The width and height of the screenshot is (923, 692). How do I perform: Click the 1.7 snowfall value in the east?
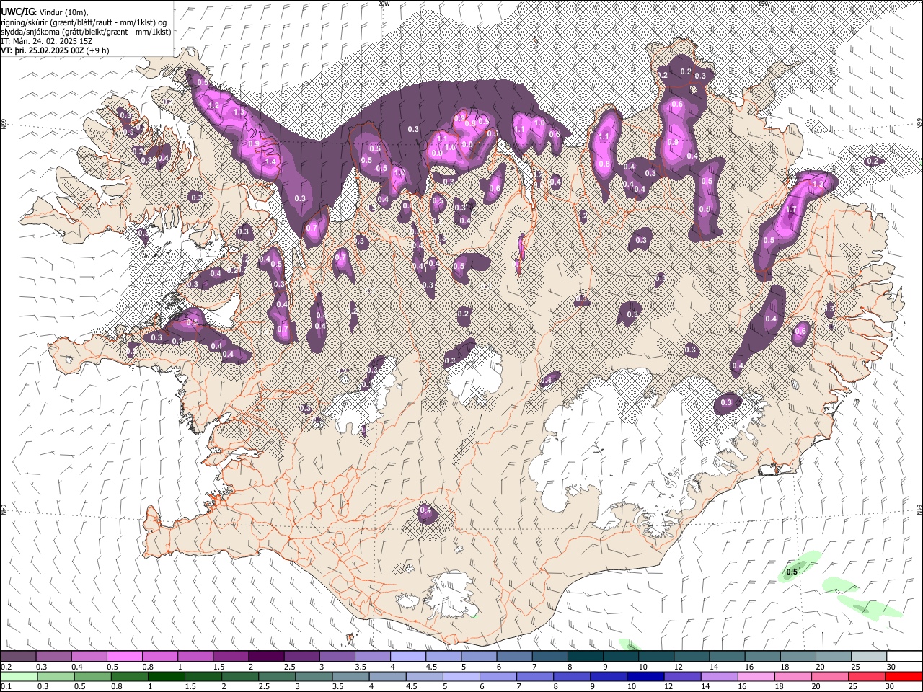point(790,210)
